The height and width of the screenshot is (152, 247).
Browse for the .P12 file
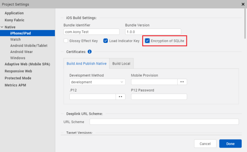tap(121, 97)
